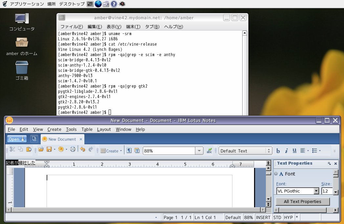Open the zoom 88% dropdown arrow
Screen dimensions: 344x224
(199, 151)
